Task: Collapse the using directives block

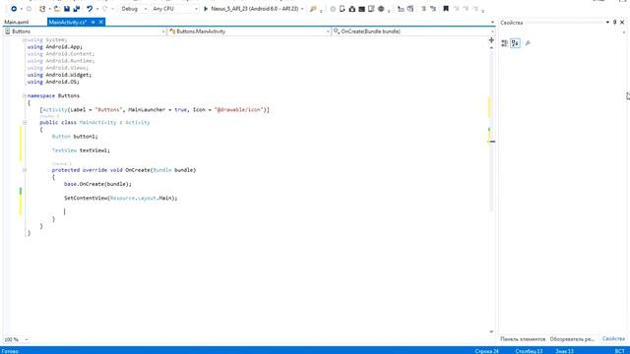Action: (x=25, y=39)
